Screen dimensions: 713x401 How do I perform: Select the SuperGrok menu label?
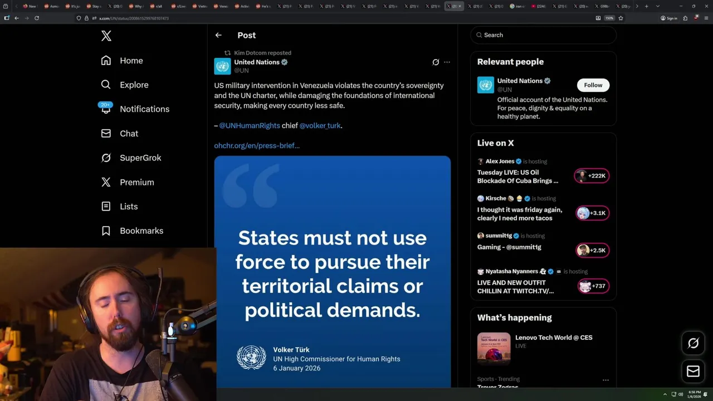(140, 158)
